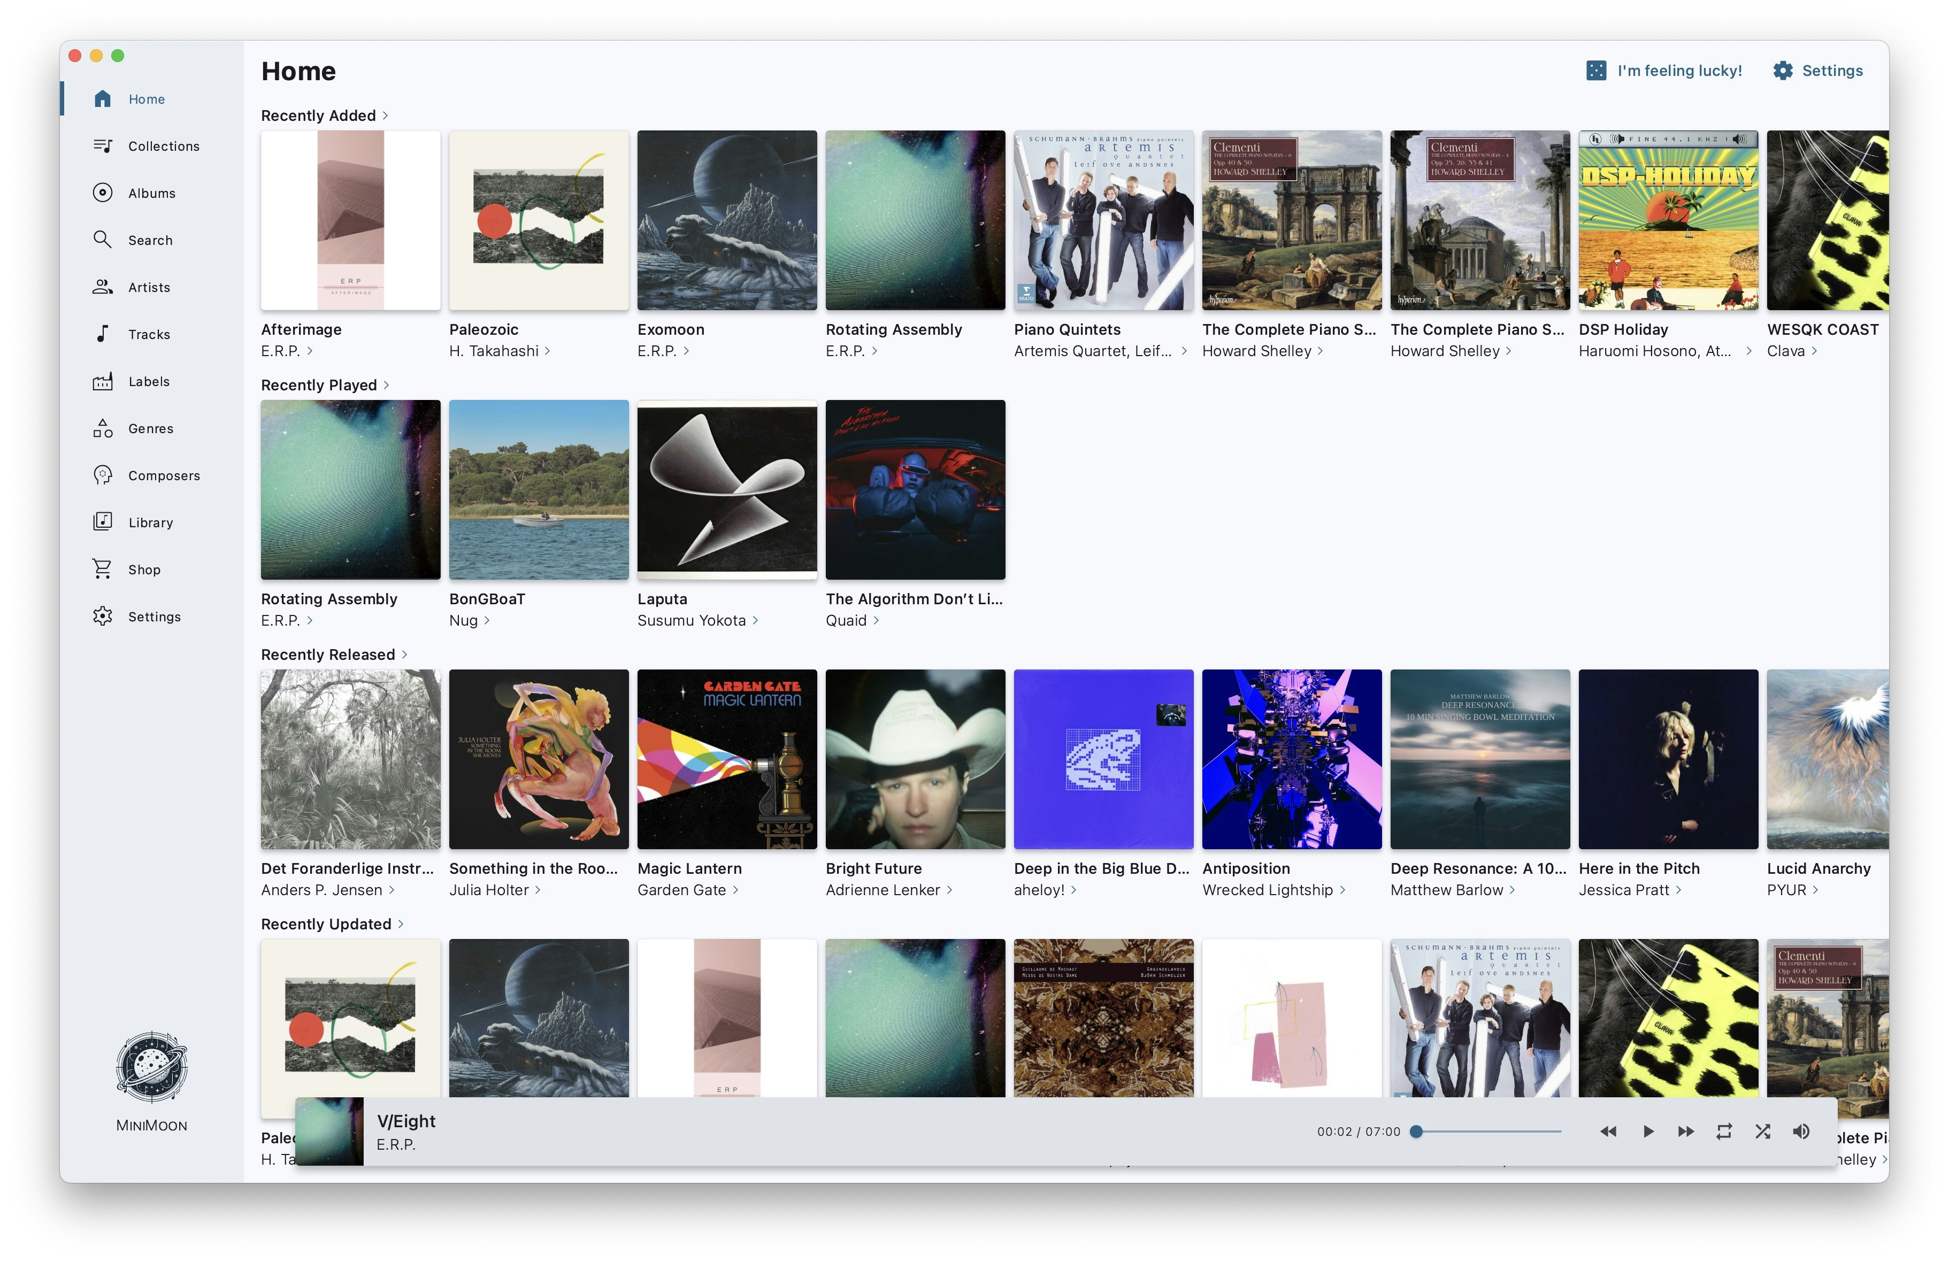Screen dimensions: 1949x1262
Task: Click chevron next to H. Takahashi under Paleozoic
Action: [548, 351]
